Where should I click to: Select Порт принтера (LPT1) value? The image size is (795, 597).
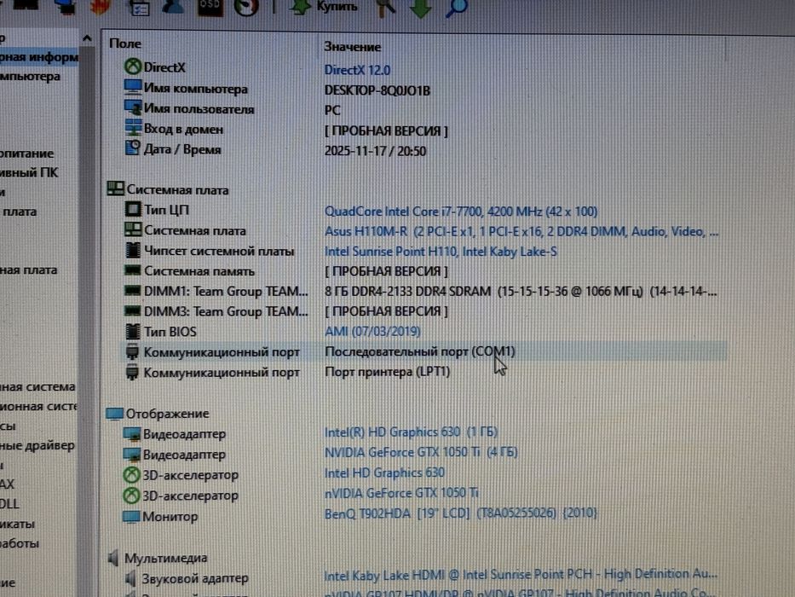[x=388, y=372]
